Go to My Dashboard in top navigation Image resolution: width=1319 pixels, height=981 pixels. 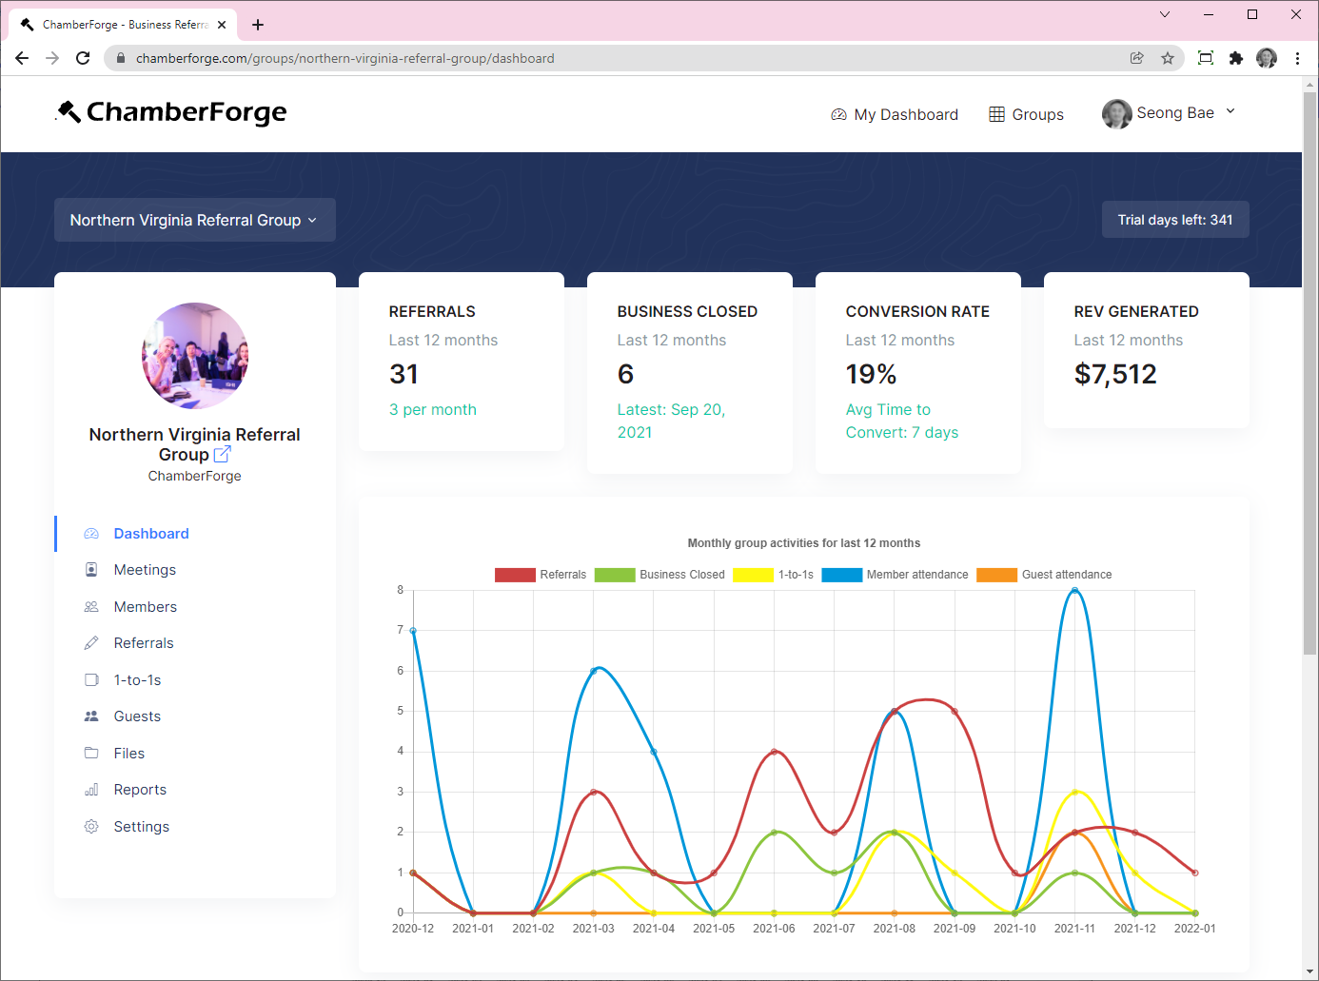pyautogui.click(x=895, y=114)
